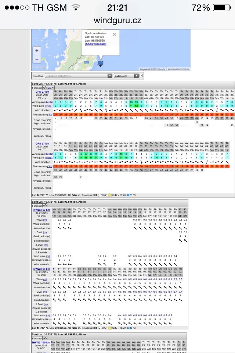Open the question mark help beside Autodetect
Viewport: 235px width, 353px height.
141,76
